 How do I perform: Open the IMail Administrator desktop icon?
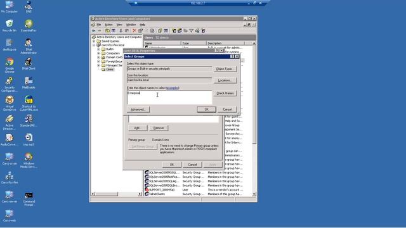(x=29, y=46)
